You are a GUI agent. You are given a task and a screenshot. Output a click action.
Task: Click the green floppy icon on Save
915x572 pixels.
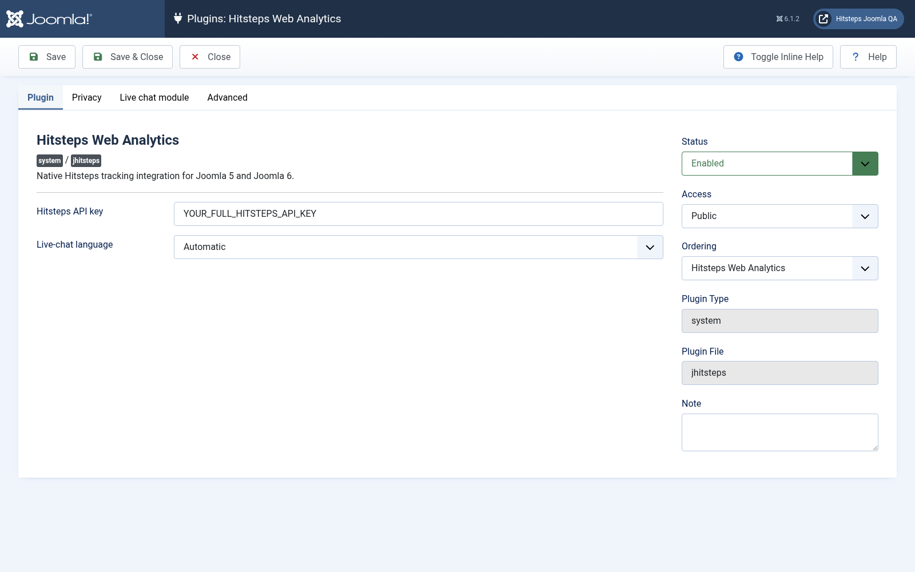click(x=34, y=57)
